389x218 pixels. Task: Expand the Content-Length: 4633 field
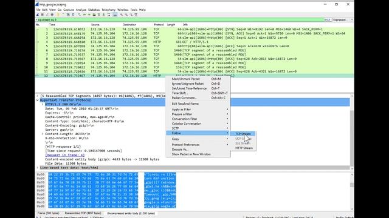pyautogui.click(x=43, y=134)
